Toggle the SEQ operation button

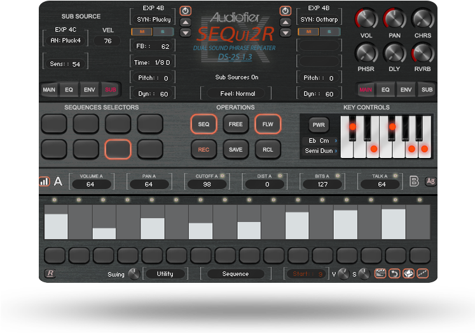[203, 124]
